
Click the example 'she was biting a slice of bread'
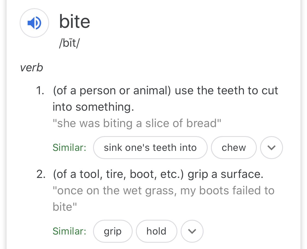click(x=137, y=123)
